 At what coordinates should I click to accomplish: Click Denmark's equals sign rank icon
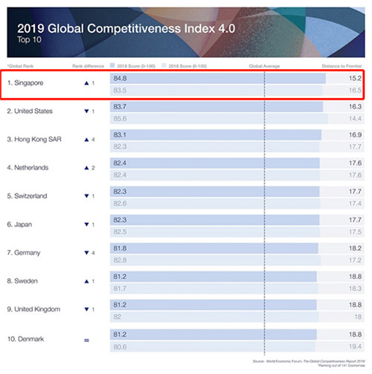coord(86,341)
